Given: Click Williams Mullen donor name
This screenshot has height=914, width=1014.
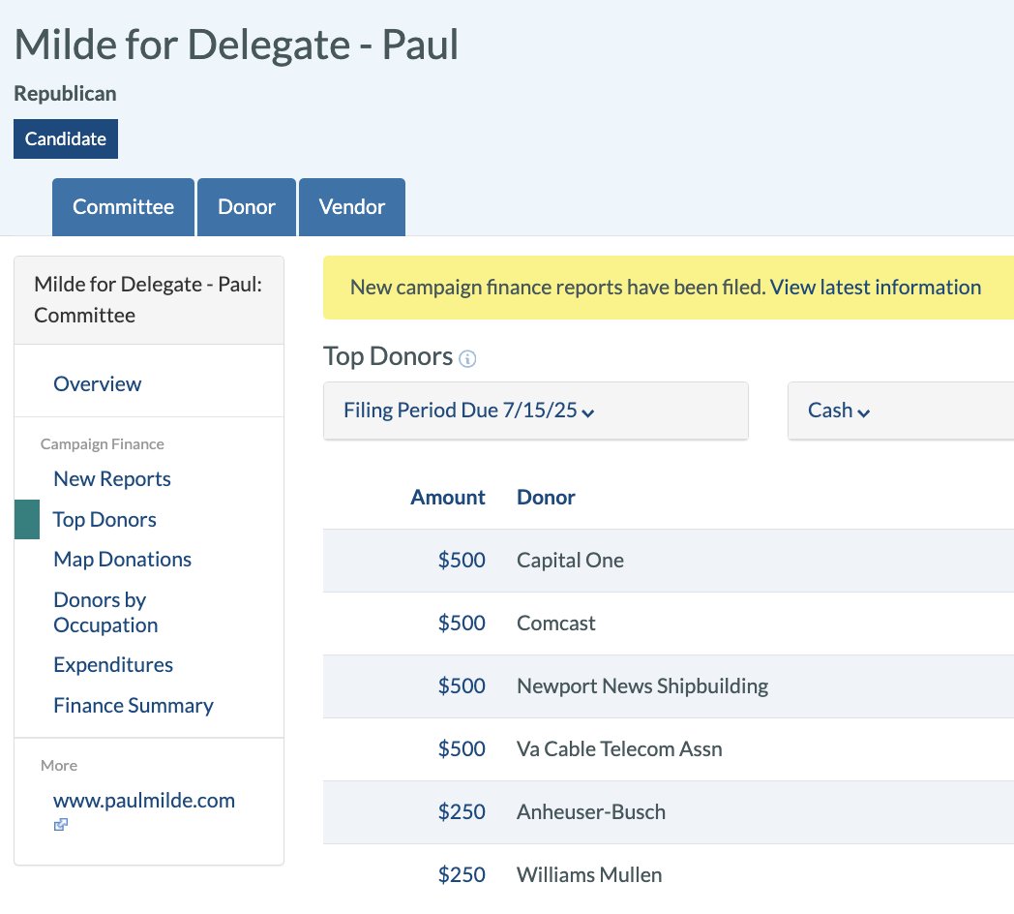Looking at the screenshot, I should 589,875.
